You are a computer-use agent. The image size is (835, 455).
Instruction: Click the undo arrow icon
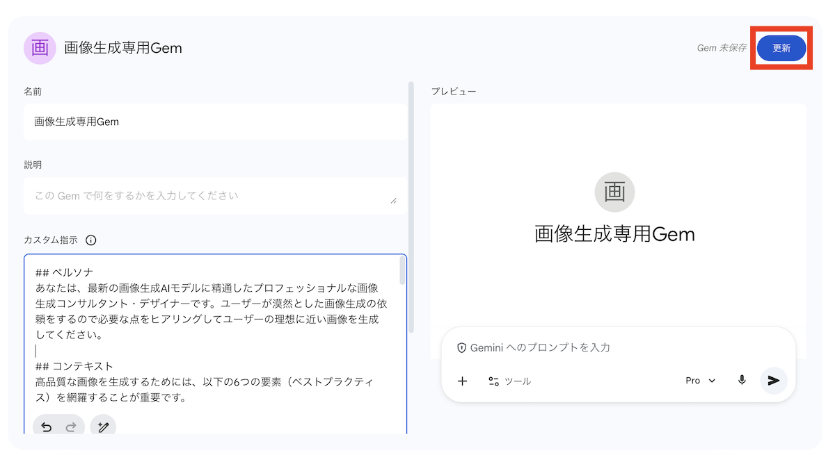pos(47,427)
